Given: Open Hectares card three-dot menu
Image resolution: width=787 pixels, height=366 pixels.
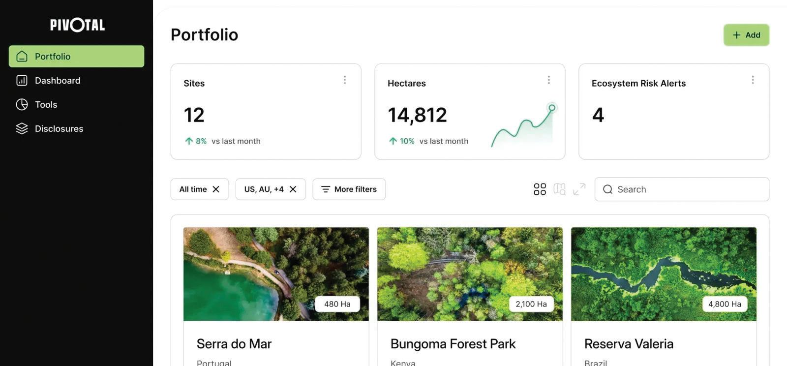Looking at the screenshot, I should (549, 80).
